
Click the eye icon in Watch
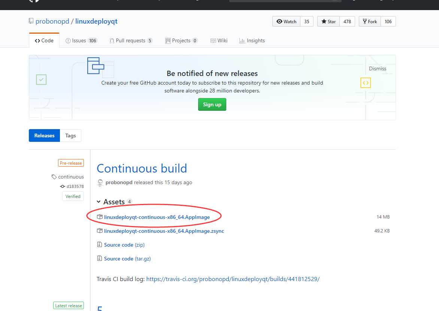279,21
